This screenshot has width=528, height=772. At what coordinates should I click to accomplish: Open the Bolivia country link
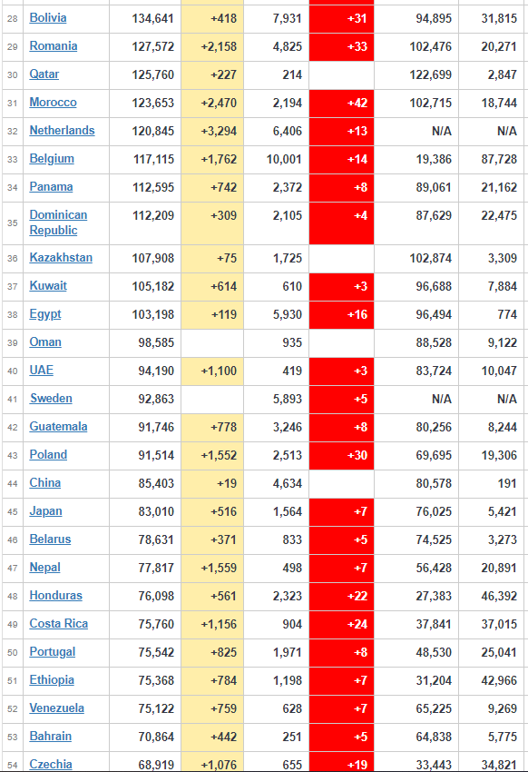click(x=48, y=18)
